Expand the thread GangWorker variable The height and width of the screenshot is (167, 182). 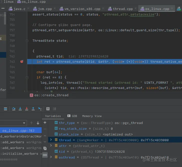click(x=51, y=139)
